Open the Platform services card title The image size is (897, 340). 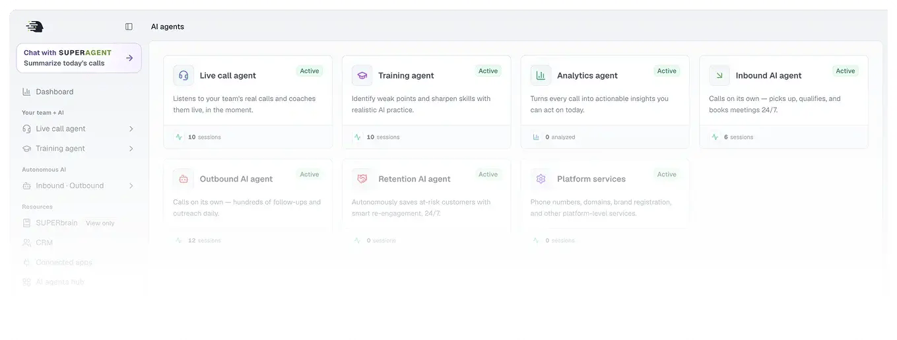591,179
